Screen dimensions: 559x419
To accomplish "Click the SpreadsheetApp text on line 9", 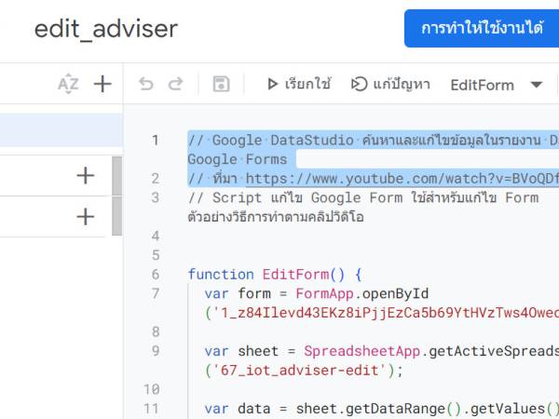I will pos(361,351).
